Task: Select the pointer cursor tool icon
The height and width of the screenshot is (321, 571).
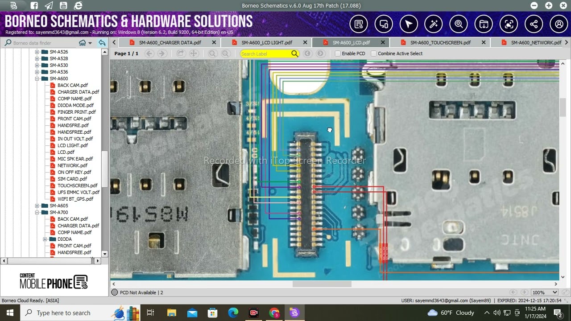Action: click(x=409, y=24)
